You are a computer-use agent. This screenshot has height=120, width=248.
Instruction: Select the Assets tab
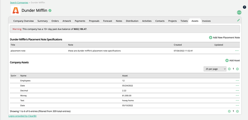195,21
